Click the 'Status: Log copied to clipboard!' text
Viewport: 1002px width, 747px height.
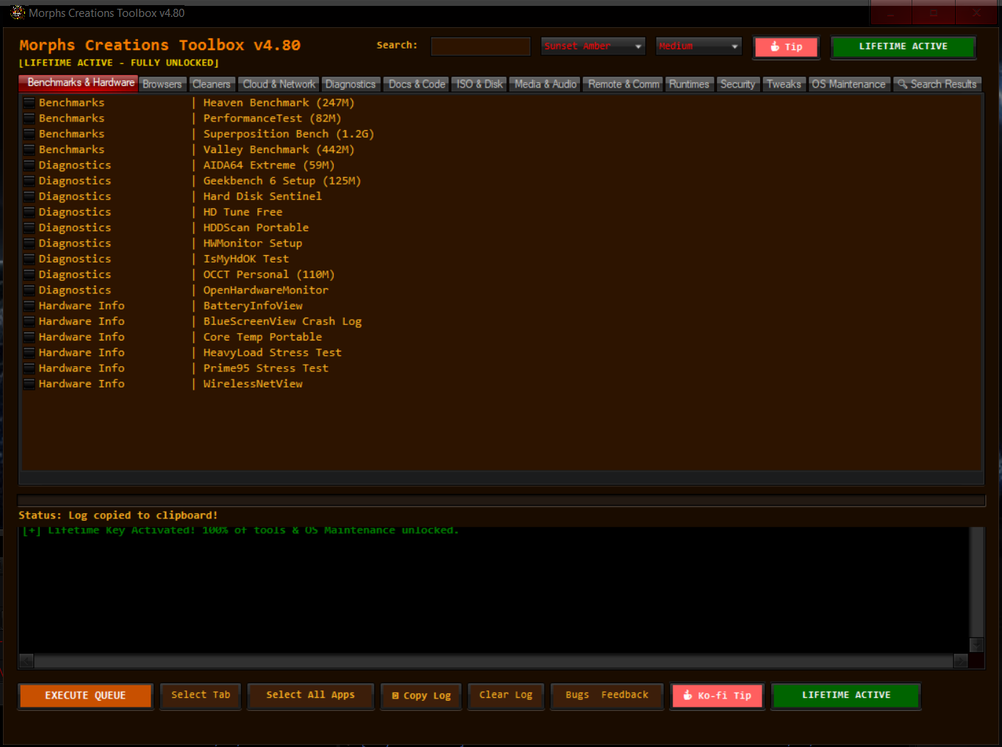(x=118, y=515)
